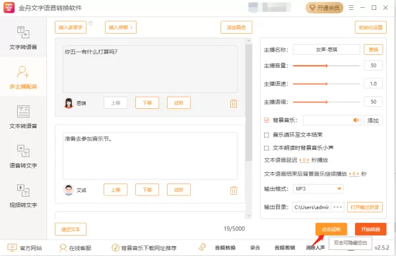Adjust the 主播语速 slider
396x256 pixels.
(x=326, y=84)
